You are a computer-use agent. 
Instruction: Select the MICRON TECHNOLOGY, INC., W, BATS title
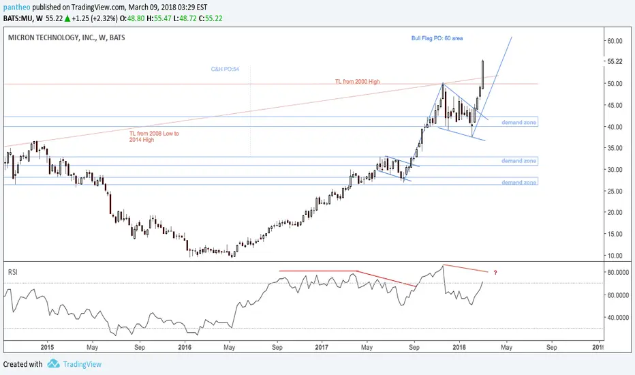tap(66, 37)
